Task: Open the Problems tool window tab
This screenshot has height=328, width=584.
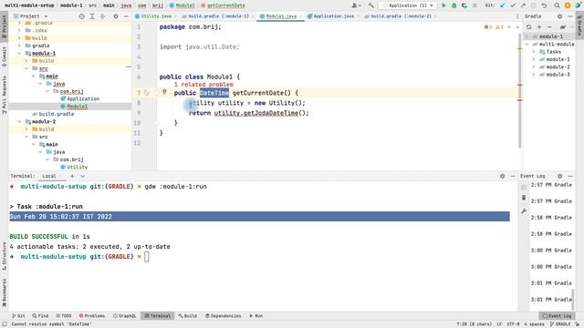Action: 91,316
